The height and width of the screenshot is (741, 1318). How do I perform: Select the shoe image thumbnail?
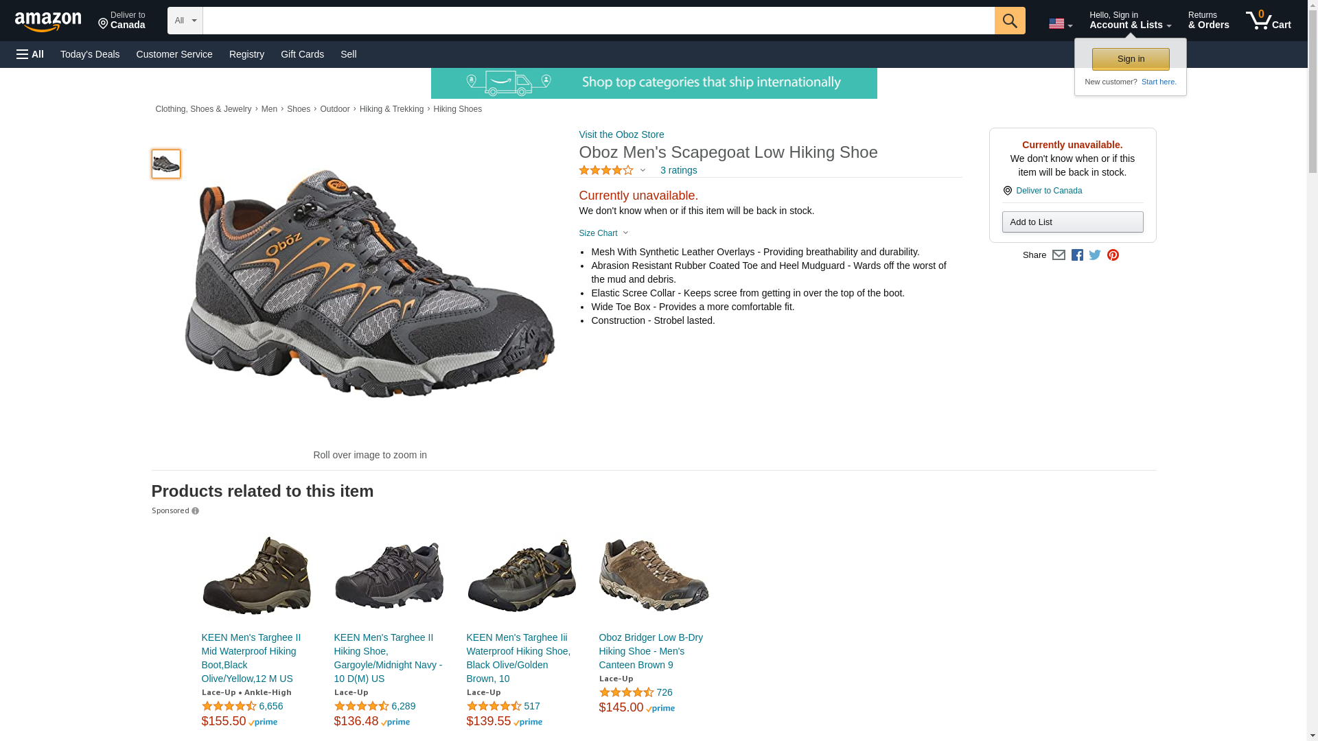click(166, 165)
